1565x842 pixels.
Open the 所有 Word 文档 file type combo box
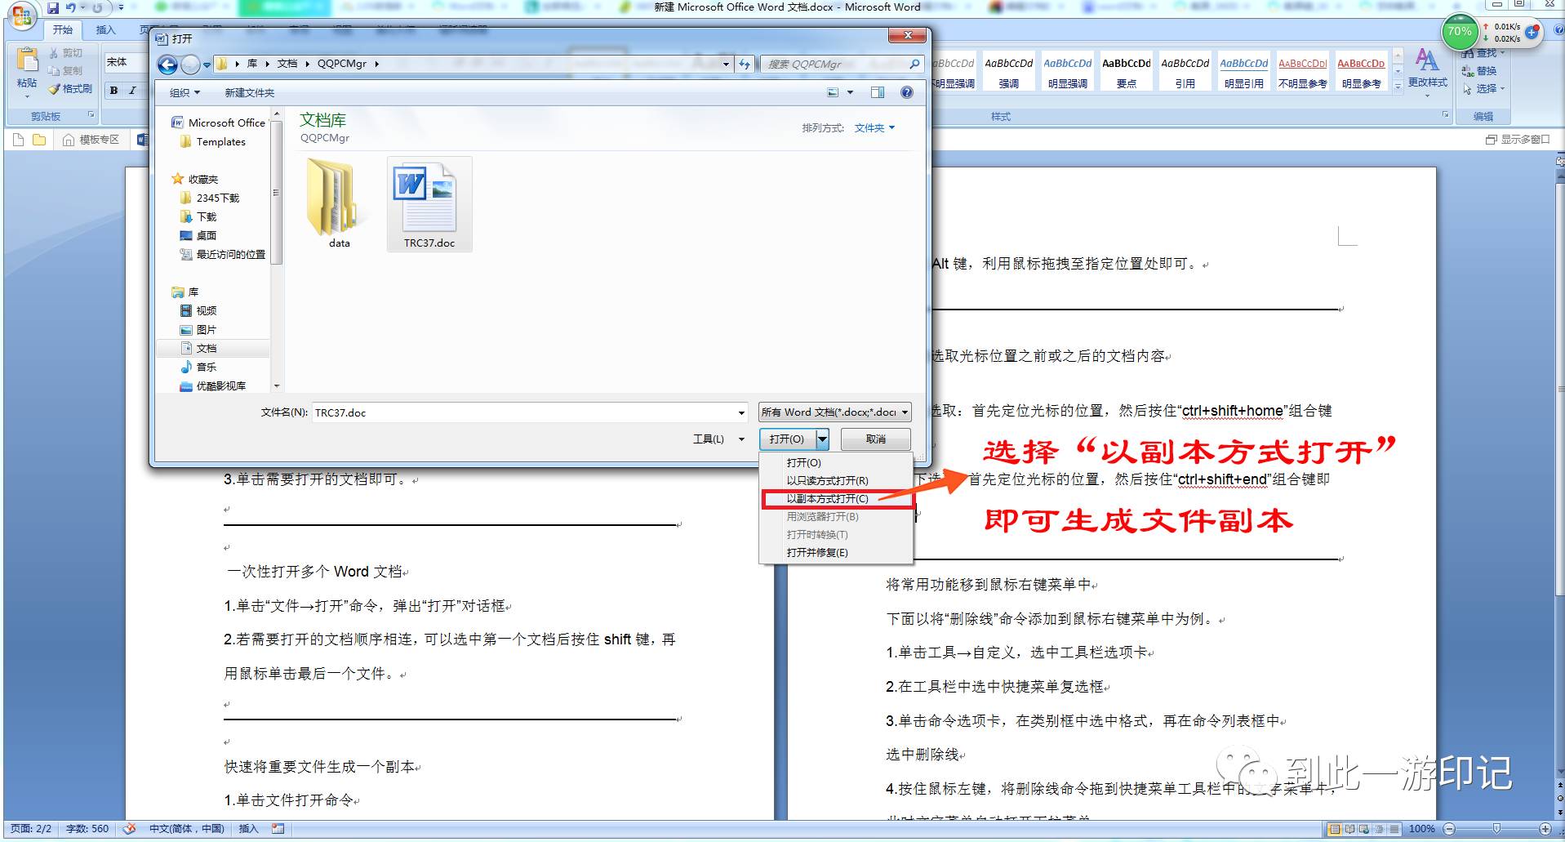[x=834, y=412]
